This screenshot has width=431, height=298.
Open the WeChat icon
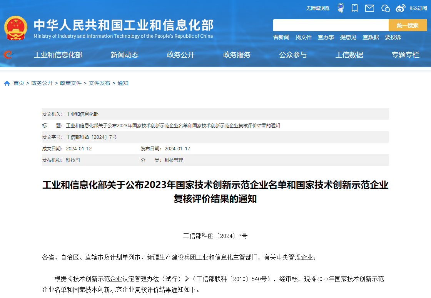pos(385,8)
